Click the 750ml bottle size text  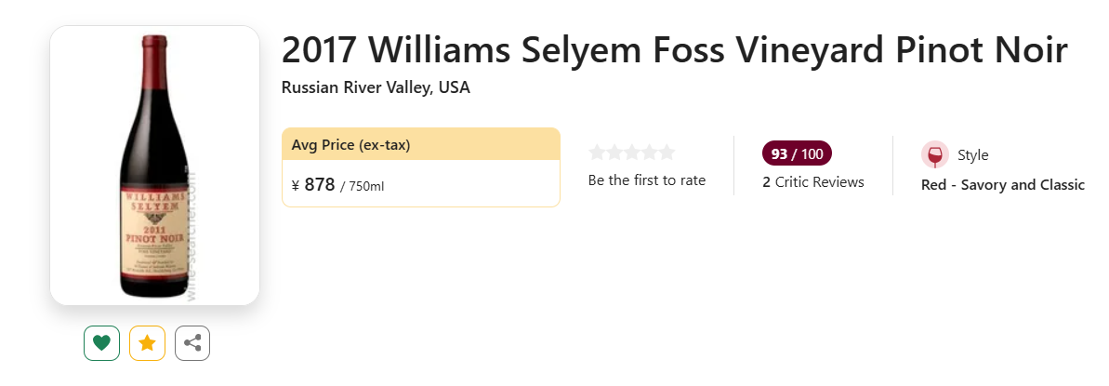[365, 187]
